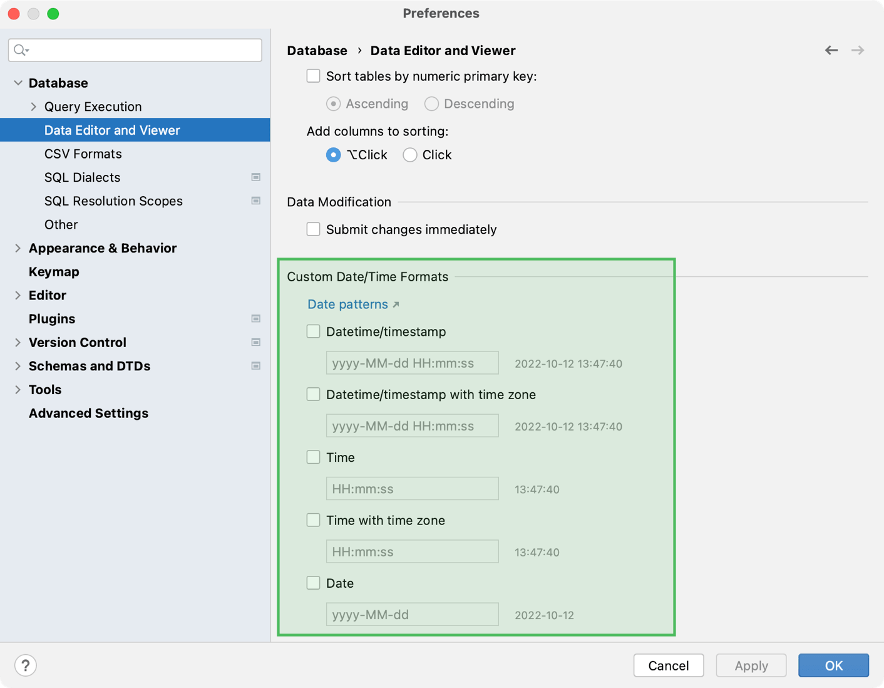Check the Datetime/timestamp format option
The image size is (884, 688).
[x=313, y=331]
